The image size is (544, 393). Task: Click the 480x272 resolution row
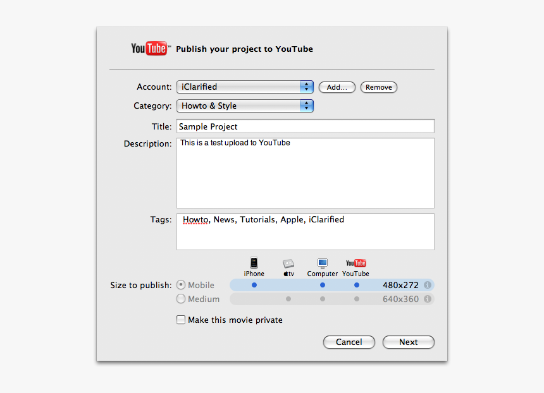pyautogui.click(x=400, y=285)
